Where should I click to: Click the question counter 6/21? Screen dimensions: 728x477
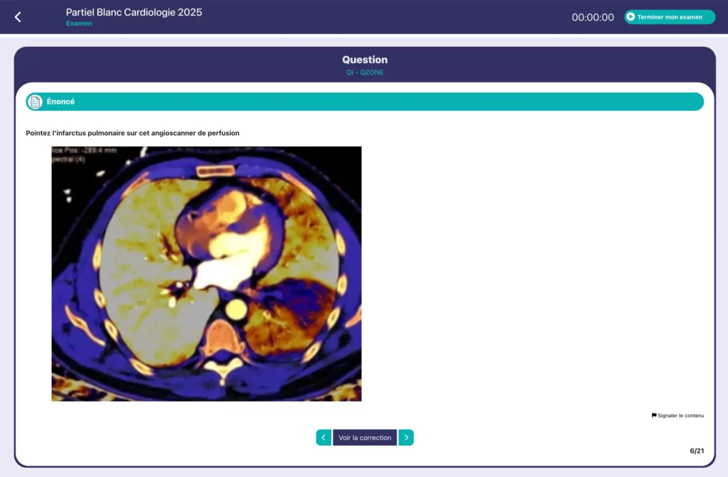pos(697,451)
